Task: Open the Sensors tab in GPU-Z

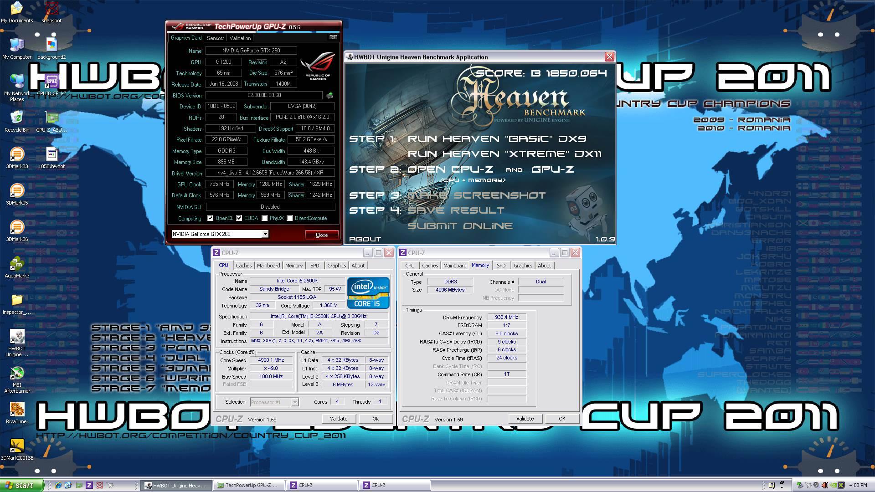Action: 216,38
